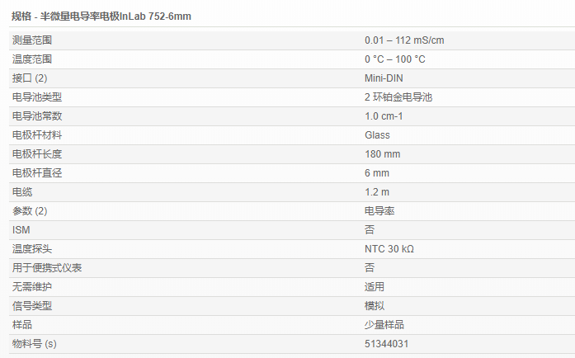Click the 0 °C – 100 °C value

394,59
